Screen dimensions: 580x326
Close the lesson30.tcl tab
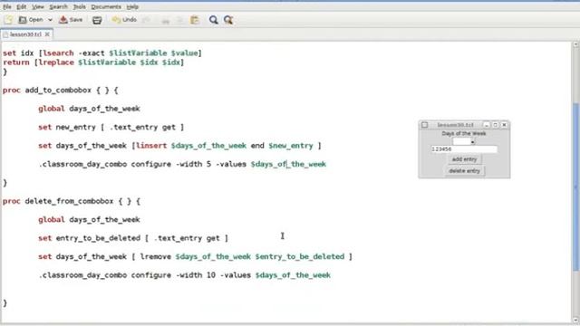point(47,34)
